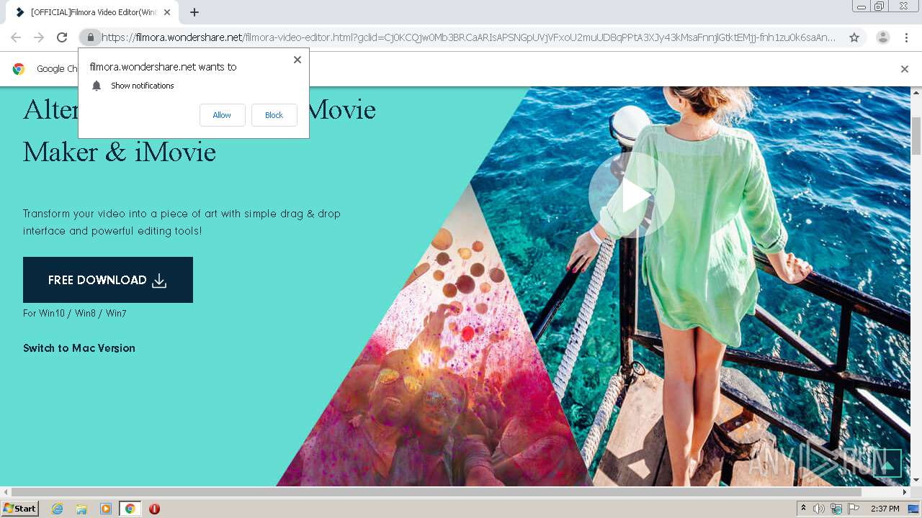The height and width of the screenshot is (518, 922).
Task: Click the address bar URL
Action: coord(468,37)
